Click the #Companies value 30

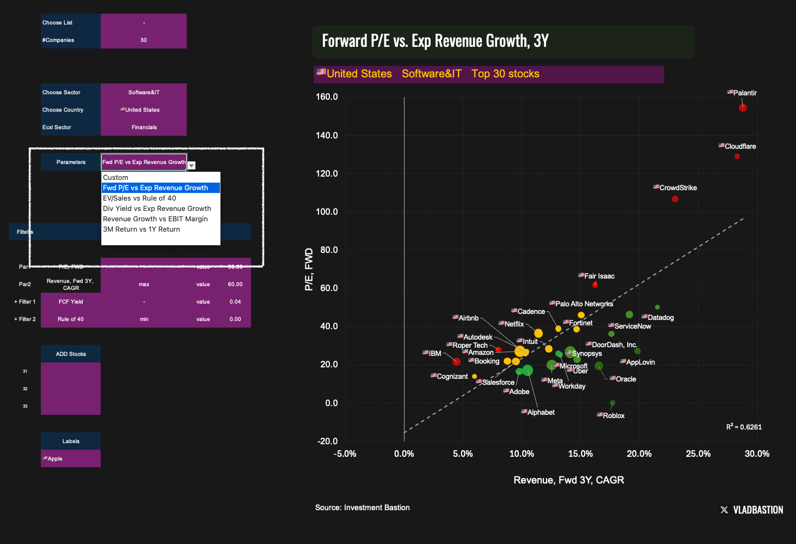(144, 40)
